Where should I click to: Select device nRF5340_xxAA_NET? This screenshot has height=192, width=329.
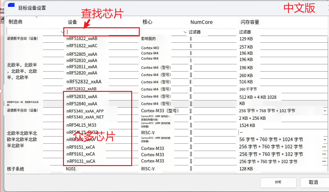coord(85,117)
